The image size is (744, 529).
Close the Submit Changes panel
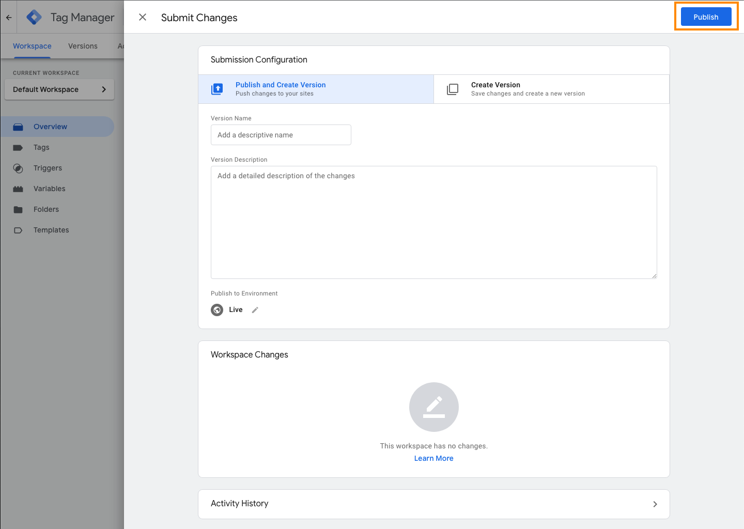(143, 17)
